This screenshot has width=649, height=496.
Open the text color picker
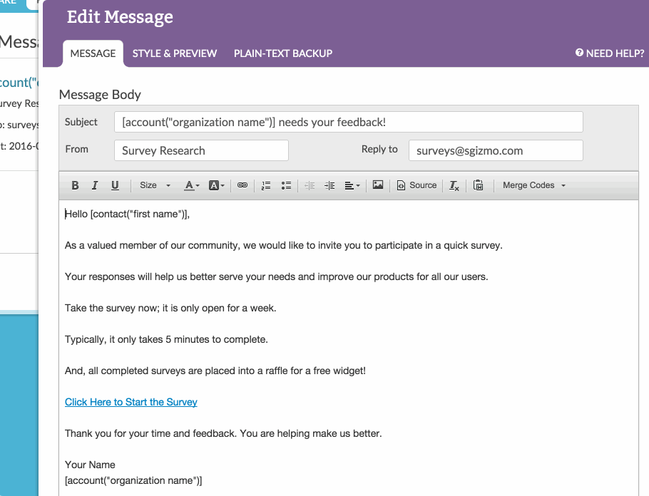pyautogui.click(x=191, y=185)
